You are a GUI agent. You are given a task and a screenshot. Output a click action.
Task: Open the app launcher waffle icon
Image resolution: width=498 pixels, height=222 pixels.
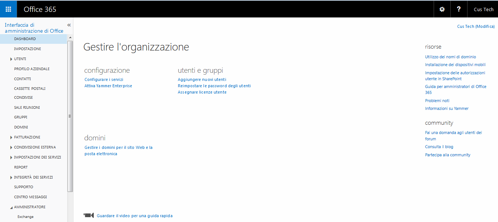pyautogui.click(x=8, y=9)
